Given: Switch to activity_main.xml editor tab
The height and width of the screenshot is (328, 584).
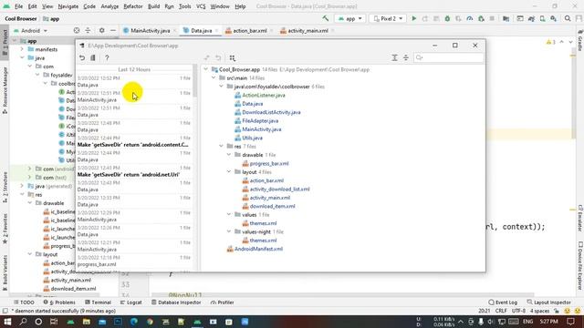Looking at the screenshot, I should pos(308,30).
